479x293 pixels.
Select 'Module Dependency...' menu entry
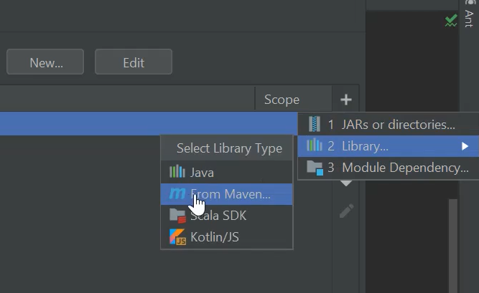(404, 168)
